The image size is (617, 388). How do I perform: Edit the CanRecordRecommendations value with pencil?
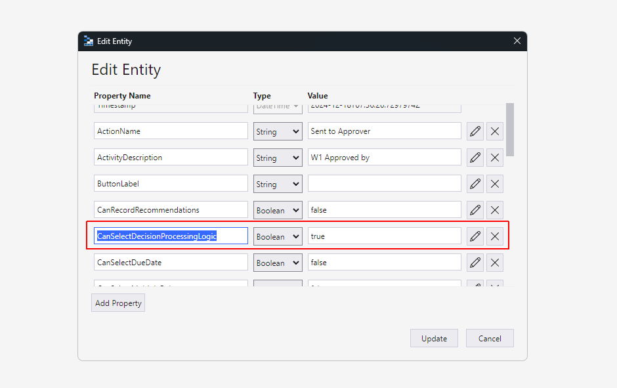coord(475,210)
